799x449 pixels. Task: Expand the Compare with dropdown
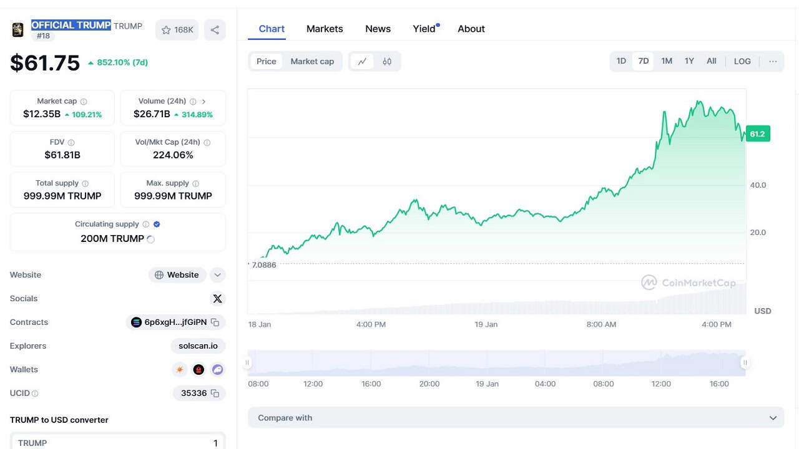tap(516, 418)
